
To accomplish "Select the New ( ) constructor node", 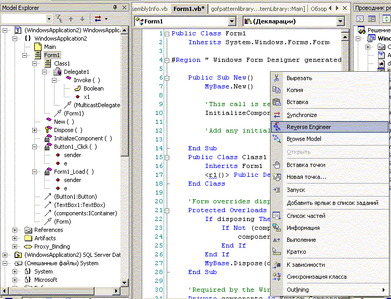I will coord(64,122).
